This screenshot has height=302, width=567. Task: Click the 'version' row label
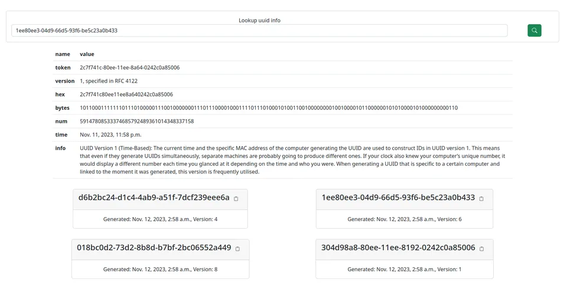tap(65, 81)
